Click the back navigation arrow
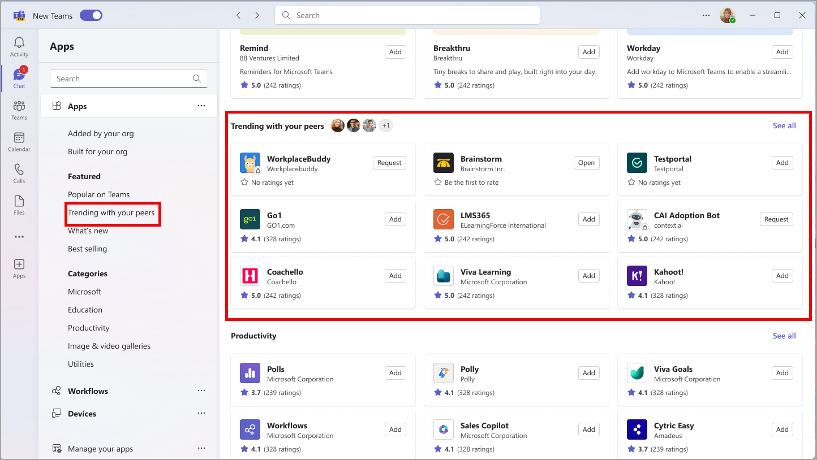Viewport: 817px width, 460px height. [x=239, y=15]
